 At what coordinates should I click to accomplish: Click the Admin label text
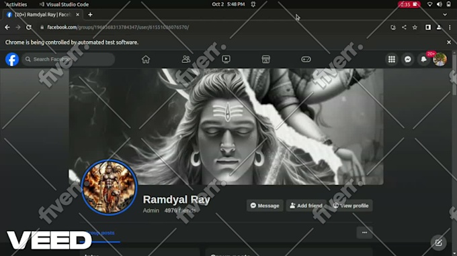(x=151, y=210)
